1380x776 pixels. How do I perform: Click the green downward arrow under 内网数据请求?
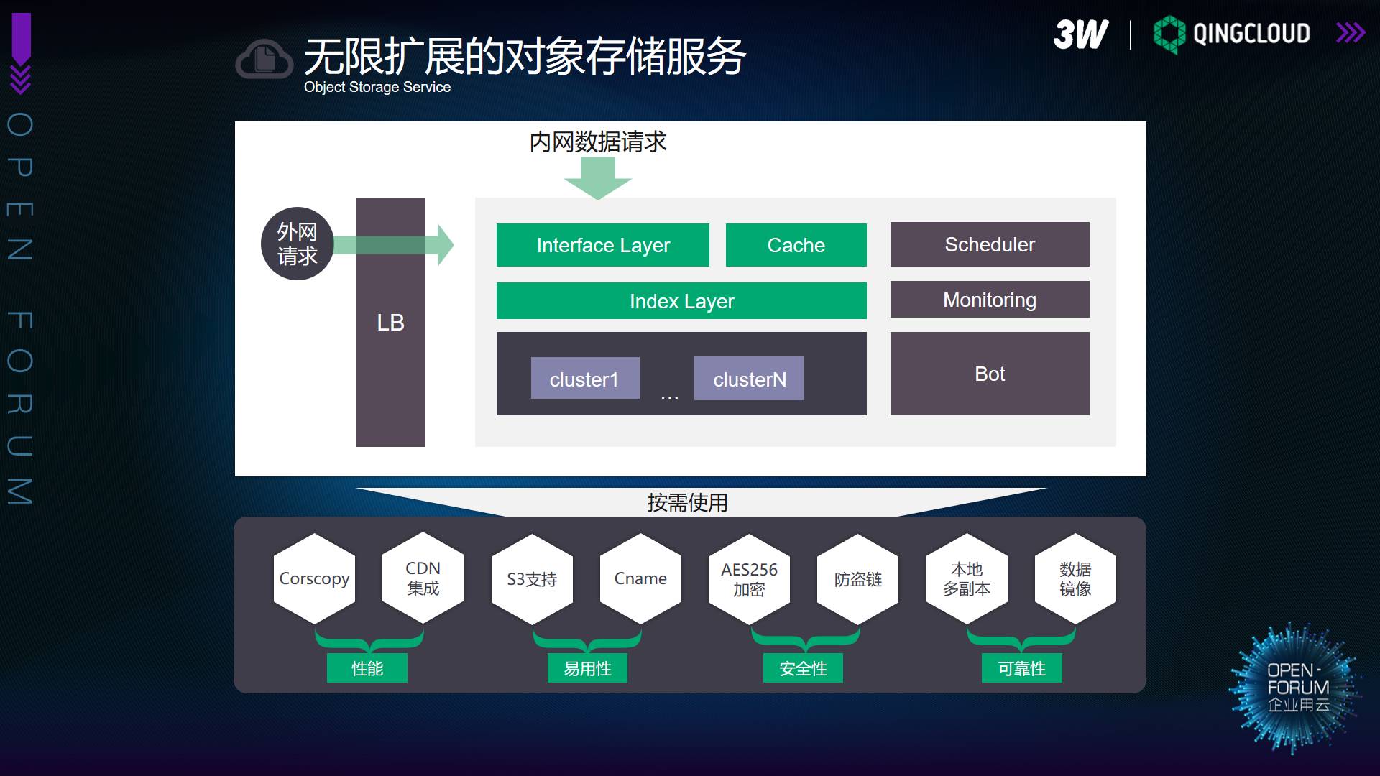pyautogui.click(x=598, y=177)
